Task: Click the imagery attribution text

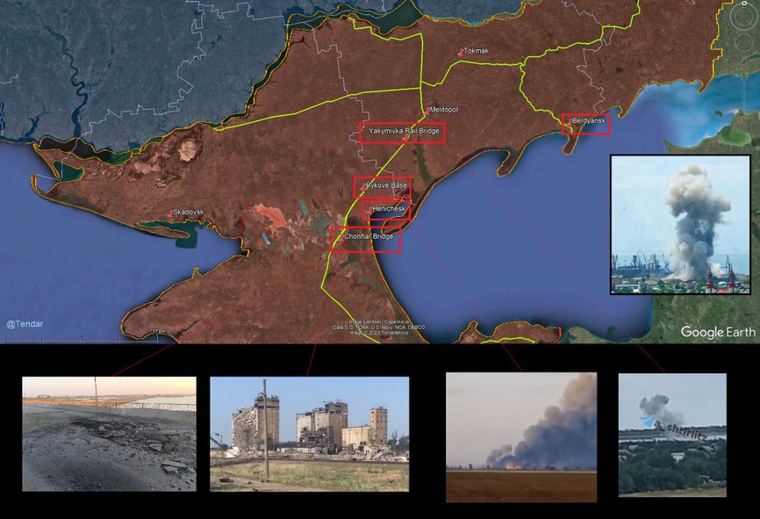Action: pyautogui.click(x=378, y=328)
